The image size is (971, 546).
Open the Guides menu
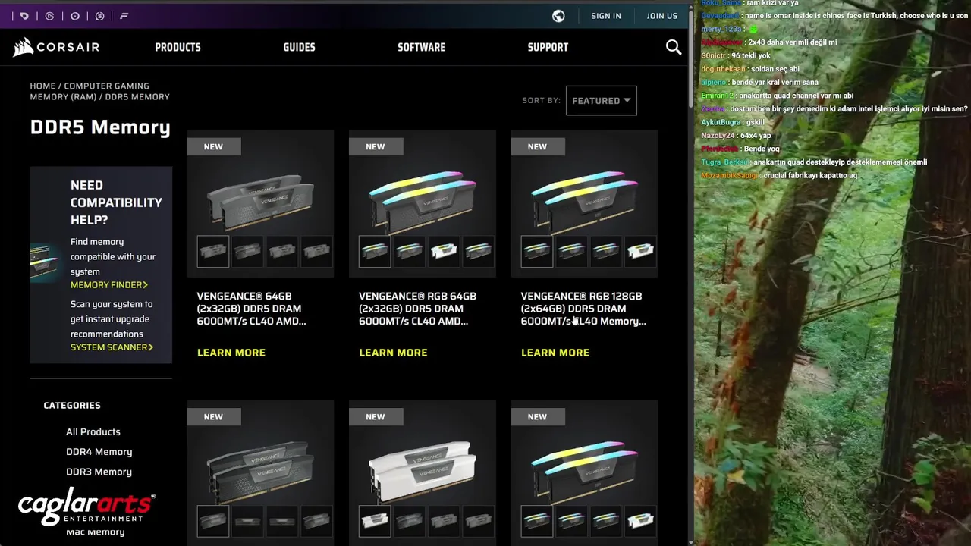pyautogui.click(x=299, y=47)
